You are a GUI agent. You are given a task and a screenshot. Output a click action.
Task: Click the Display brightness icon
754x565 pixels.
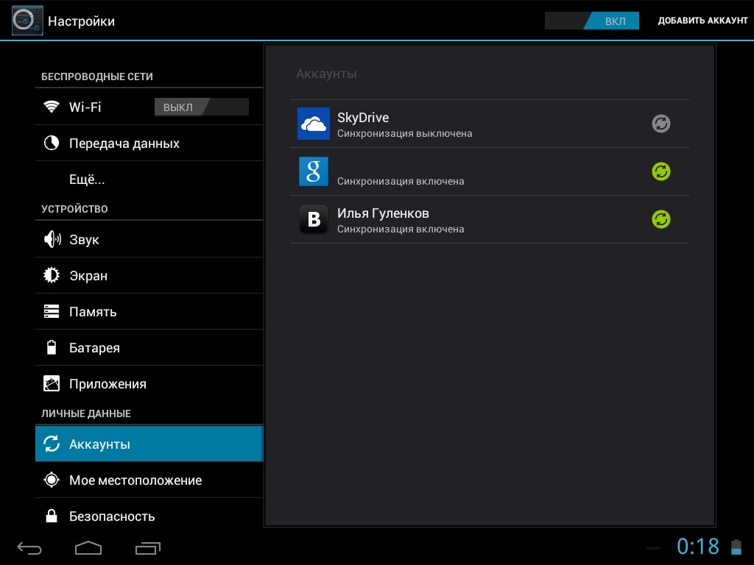(x=52, y=275)
